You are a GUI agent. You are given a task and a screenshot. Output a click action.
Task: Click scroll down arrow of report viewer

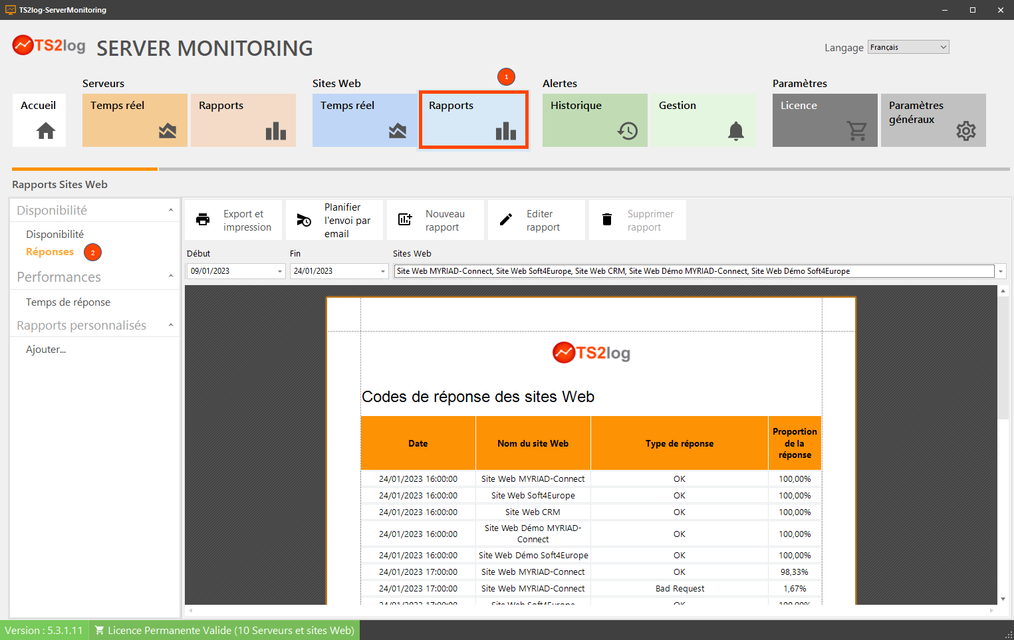pyautogui.click(x=1003, y=599)
